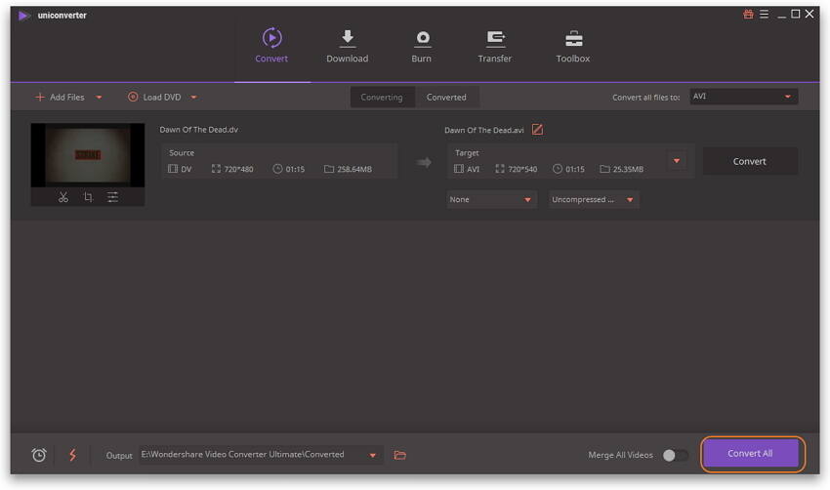Open the Toolbox tab
The height and width of the screenshot is (490, 830).
click(573, 46)
